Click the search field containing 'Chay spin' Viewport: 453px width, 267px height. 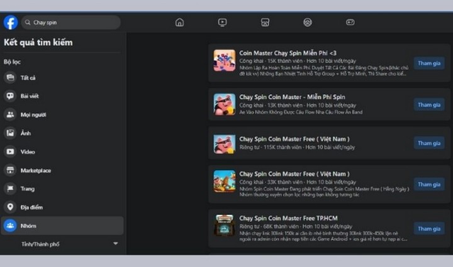tap(72, 23)
